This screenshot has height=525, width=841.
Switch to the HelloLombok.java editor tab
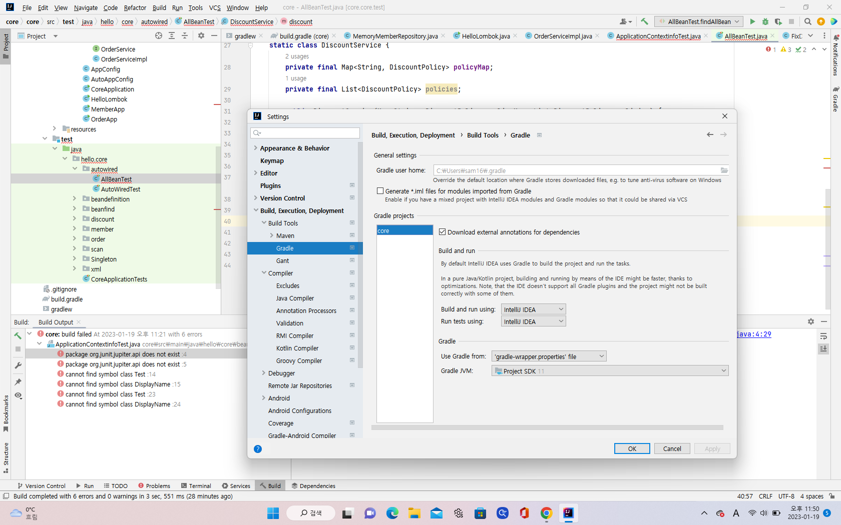tap(486, 36)
